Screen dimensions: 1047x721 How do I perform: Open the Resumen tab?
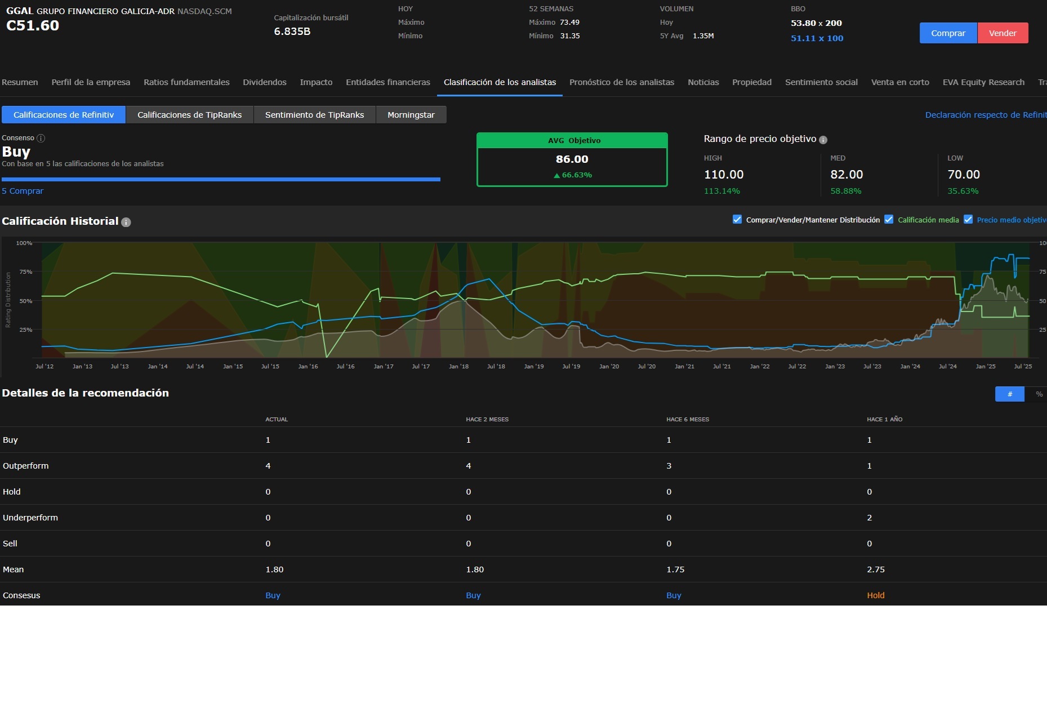click(x=20, y=82)
